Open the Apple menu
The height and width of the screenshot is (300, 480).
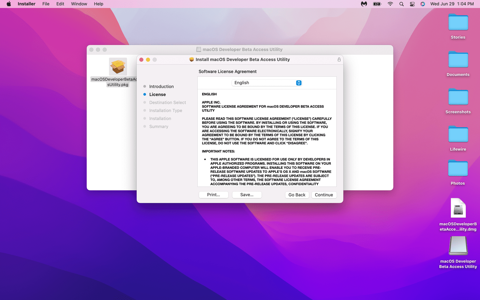(9, 4)
